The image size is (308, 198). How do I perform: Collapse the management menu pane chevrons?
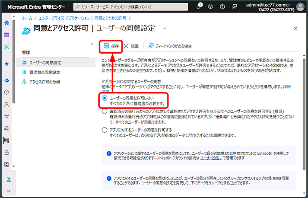[x=92, y=45]
